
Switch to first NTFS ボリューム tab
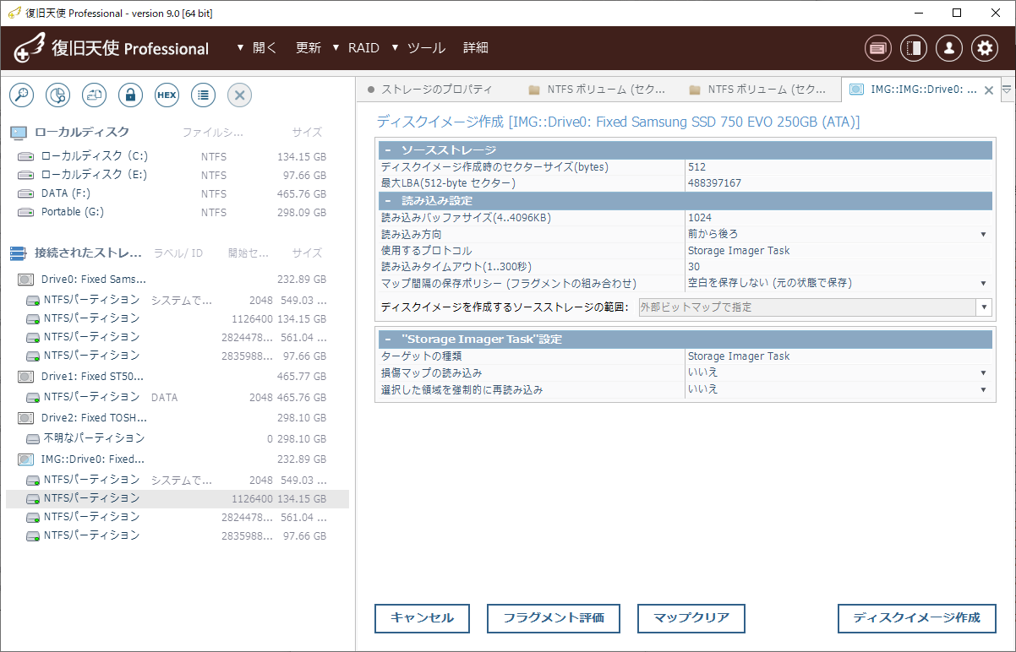click(x=598, y=90)
